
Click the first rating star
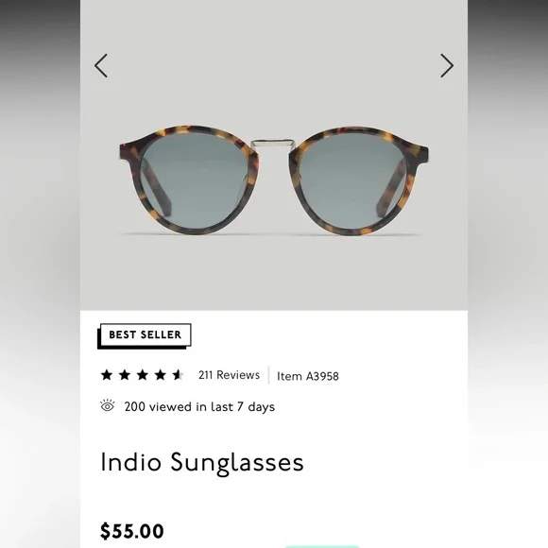point(107,375)
